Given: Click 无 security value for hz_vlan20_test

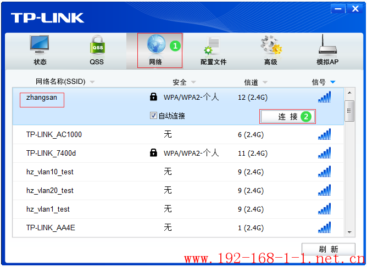Looking at the screenshot, I should (x=168, y=190).
